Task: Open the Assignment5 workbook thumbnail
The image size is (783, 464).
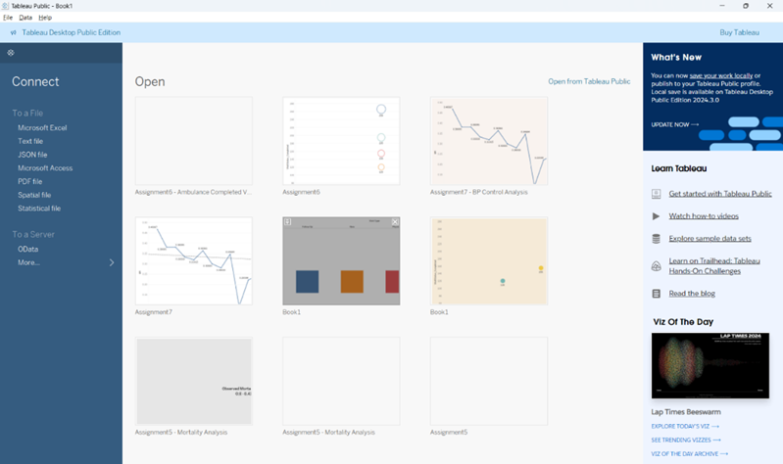Action: [489, 381]
